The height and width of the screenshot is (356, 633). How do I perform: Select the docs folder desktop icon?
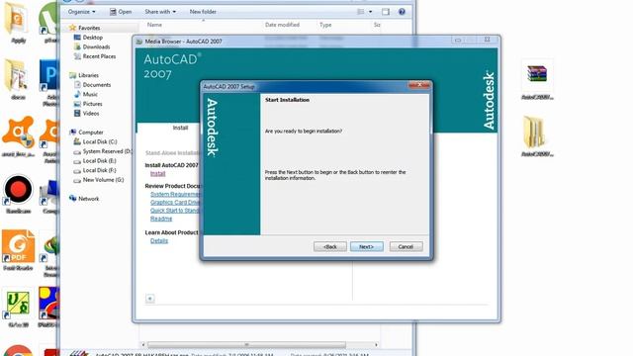coord(18,80)
